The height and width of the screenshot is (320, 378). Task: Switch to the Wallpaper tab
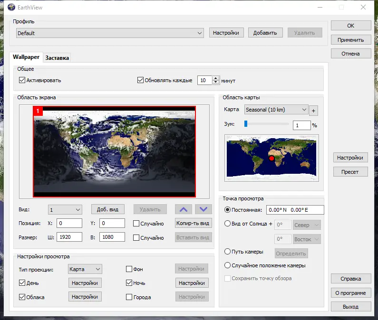click(x=26, y=57)
